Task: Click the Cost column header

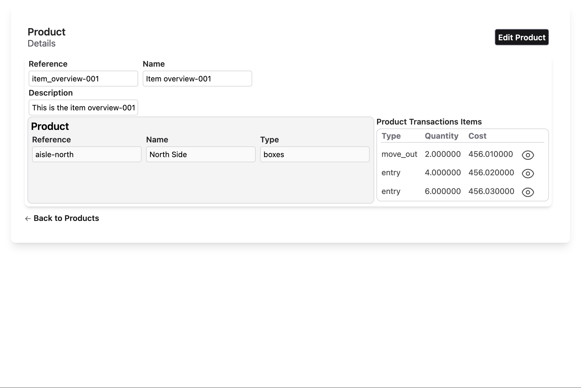Action: [x=477, y=136]
